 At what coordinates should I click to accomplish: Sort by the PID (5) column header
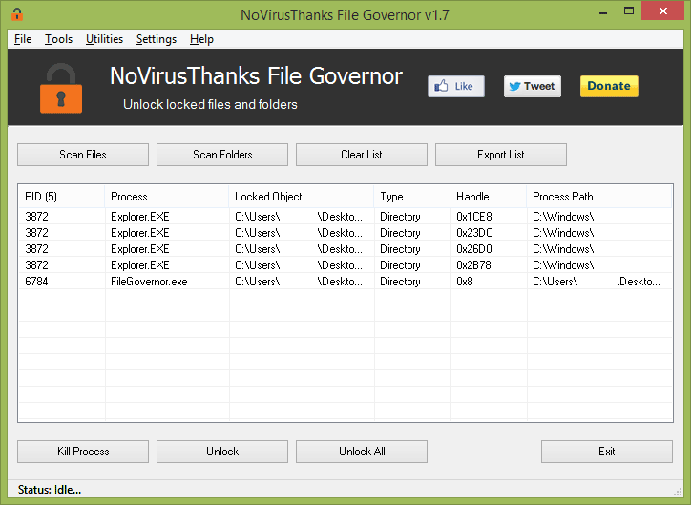(x=62, y=197)
